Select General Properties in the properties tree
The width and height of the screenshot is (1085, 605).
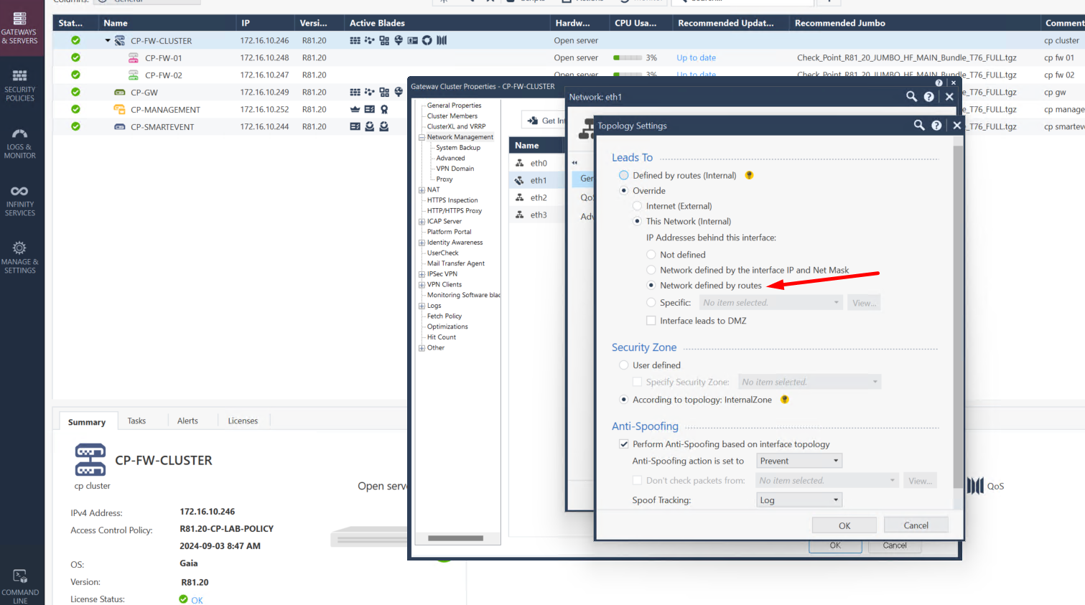[455, 105]
